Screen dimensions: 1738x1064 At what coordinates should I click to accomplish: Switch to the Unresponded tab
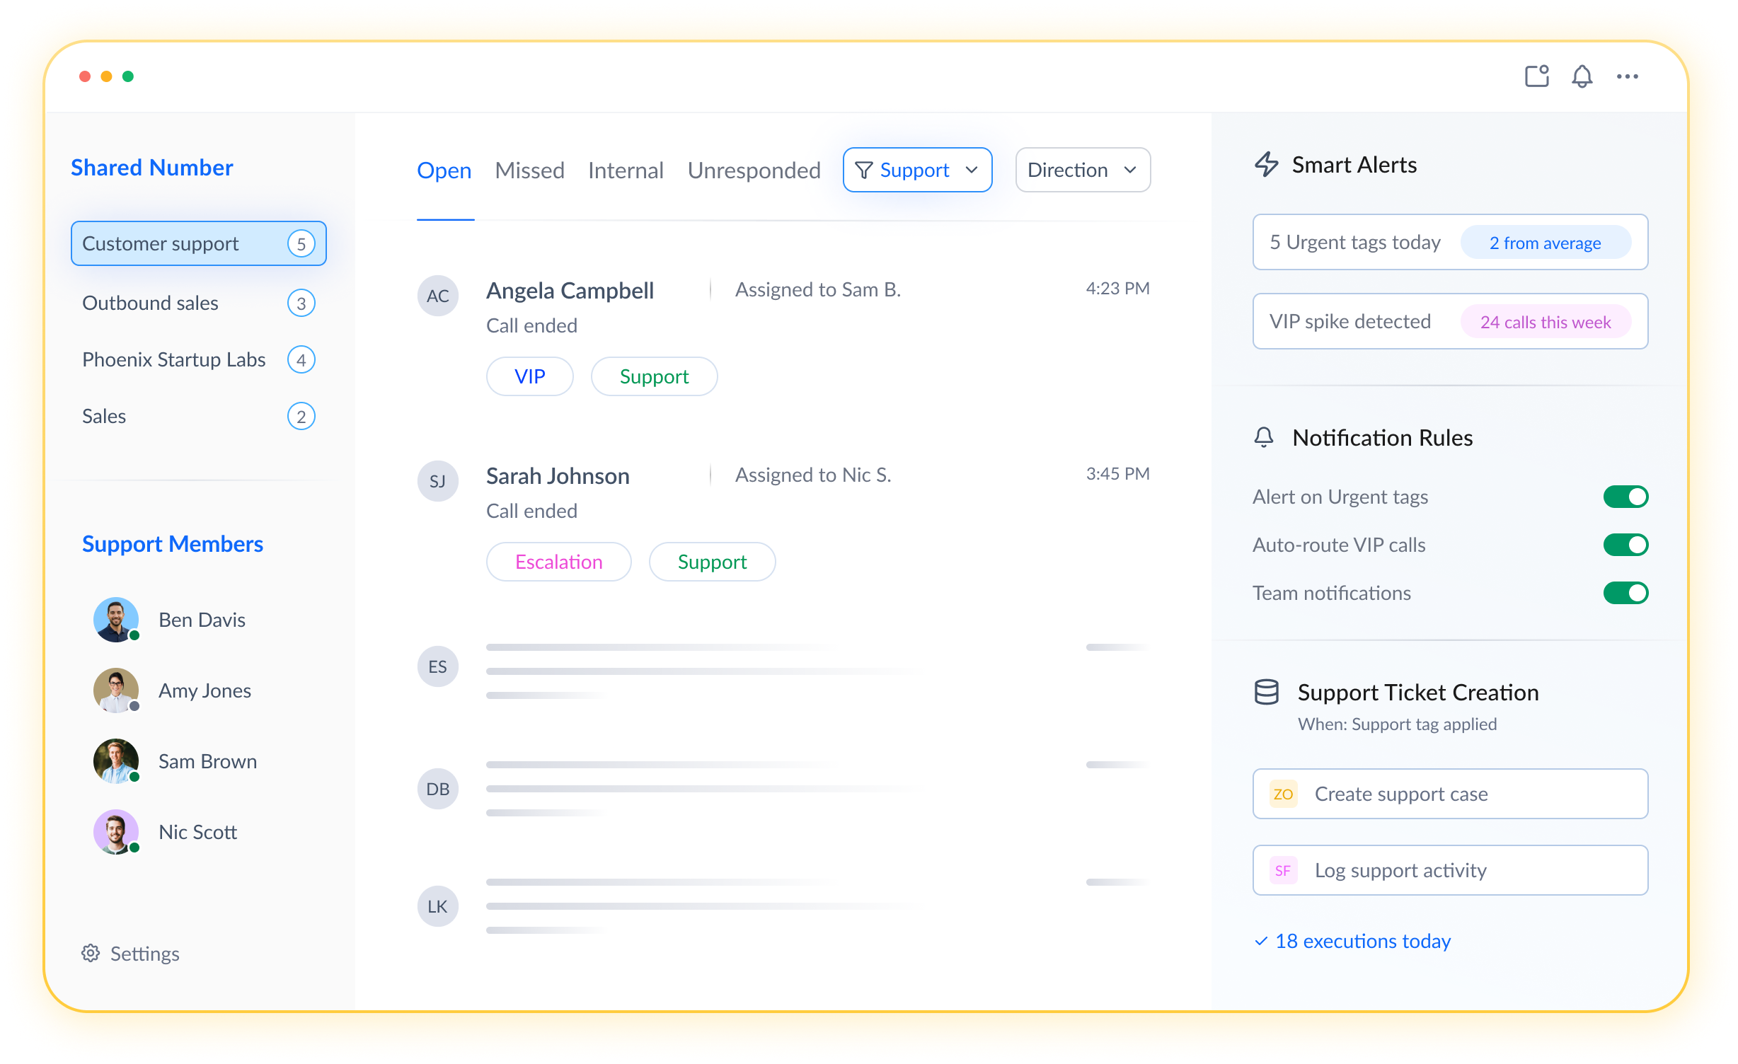(754, 170)
